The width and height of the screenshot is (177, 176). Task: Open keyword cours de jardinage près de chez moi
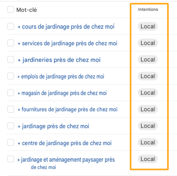[66, 27]
